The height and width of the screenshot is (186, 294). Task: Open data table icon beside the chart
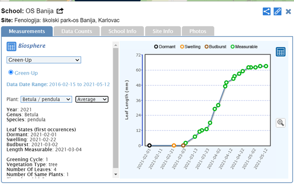[x=281, y=52]
